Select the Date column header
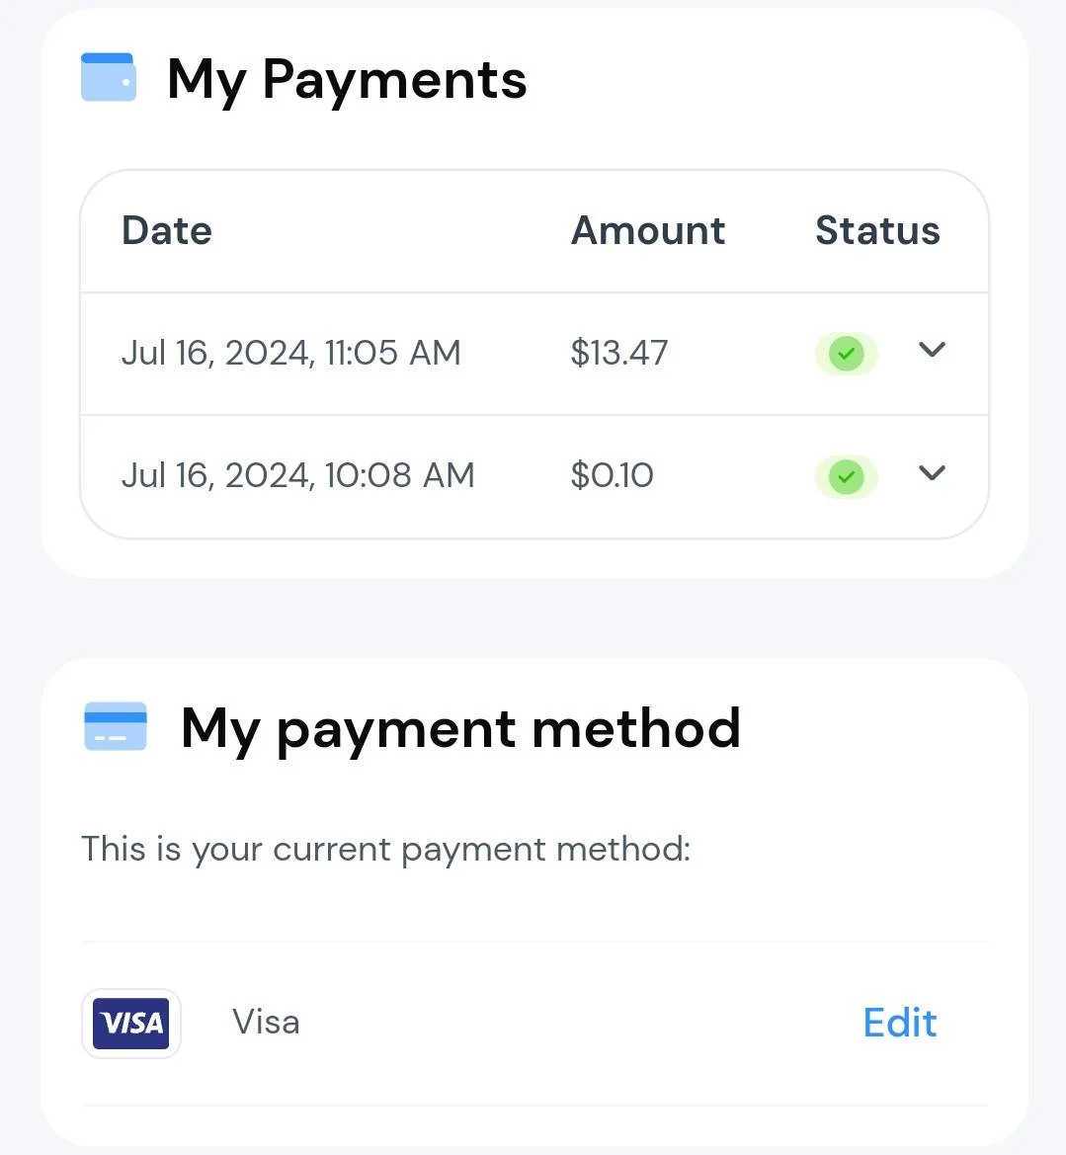The image size is (1066, 1155). 167,230
